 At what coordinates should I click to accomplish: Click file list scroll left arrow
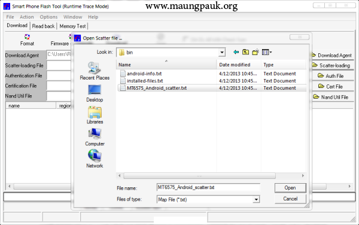pyautogui.click(x=119, y=176)
